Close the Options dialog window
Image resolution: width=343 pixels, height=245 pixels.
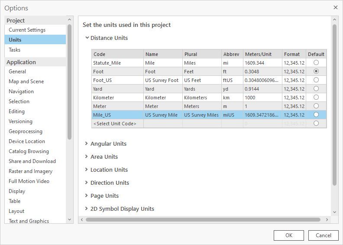click(x=336, y=7)
